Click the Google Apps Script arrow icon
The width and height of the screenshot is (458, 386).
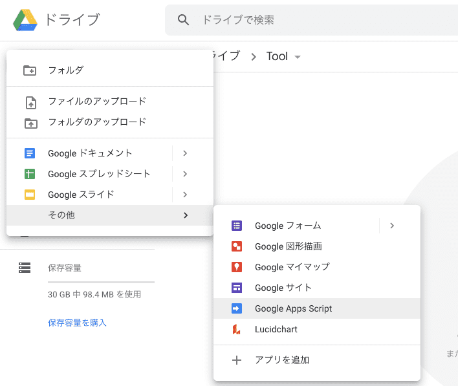coord(237,308)
